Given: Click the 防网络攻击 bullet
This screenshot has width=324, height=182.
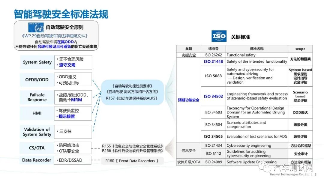Looking at the screenshot, I should coord(68,145).
